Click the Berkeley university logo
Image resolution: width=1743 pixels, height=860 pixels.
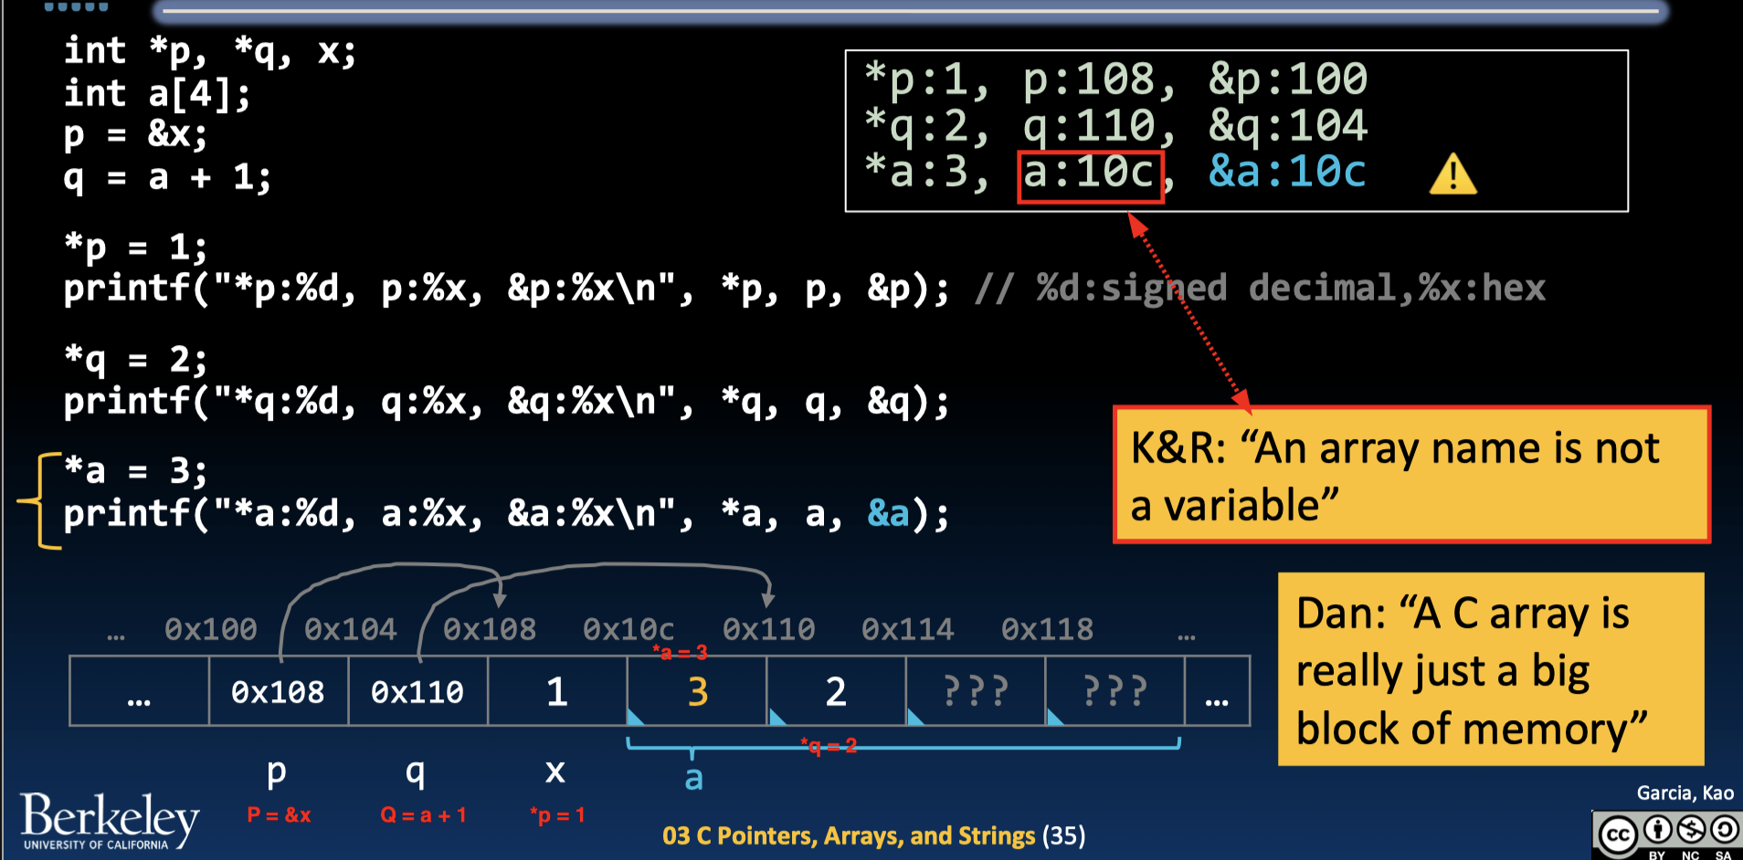coord(109,821)
